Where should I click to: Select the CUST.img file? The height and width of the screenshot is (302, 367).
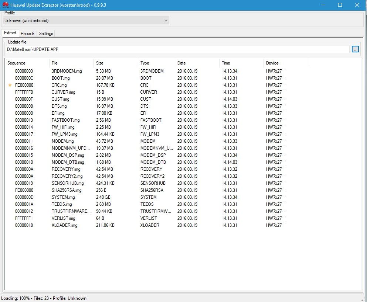click(60, 99)
